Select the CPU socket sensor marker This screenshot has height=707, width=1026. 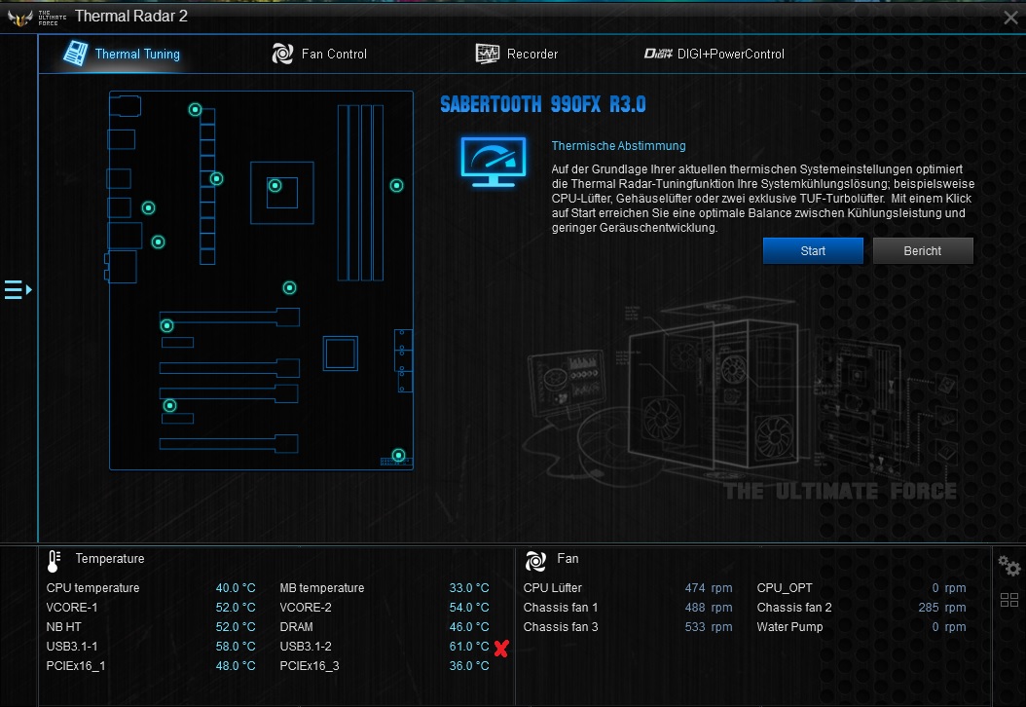click(x=275, y=186)
